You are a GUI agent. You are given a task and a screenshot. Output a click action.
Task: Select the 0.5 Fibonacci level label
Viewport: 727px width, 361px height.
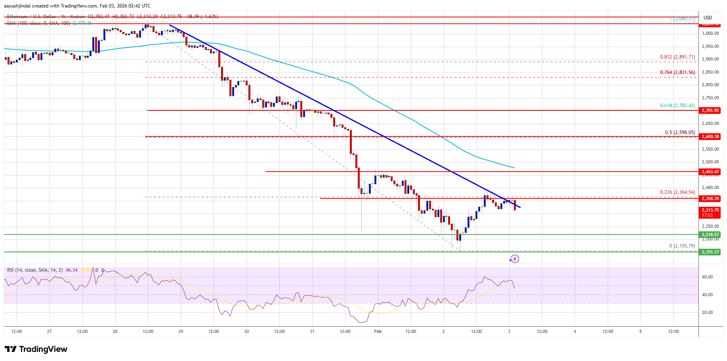[x=679, y=132]
